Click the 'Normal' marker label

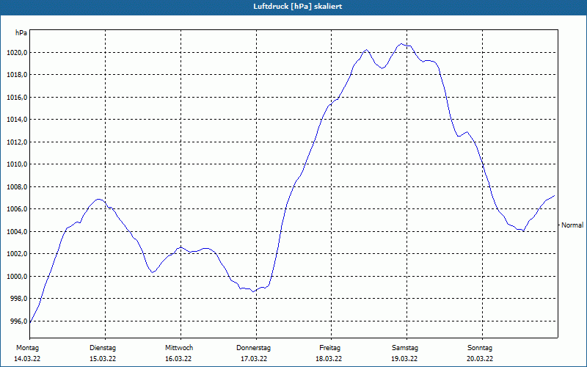pos(572,225)
